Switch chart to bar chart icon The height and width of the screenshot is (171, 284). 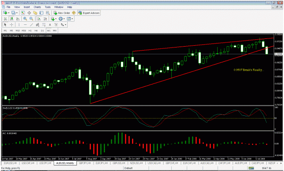pos(5,19)
